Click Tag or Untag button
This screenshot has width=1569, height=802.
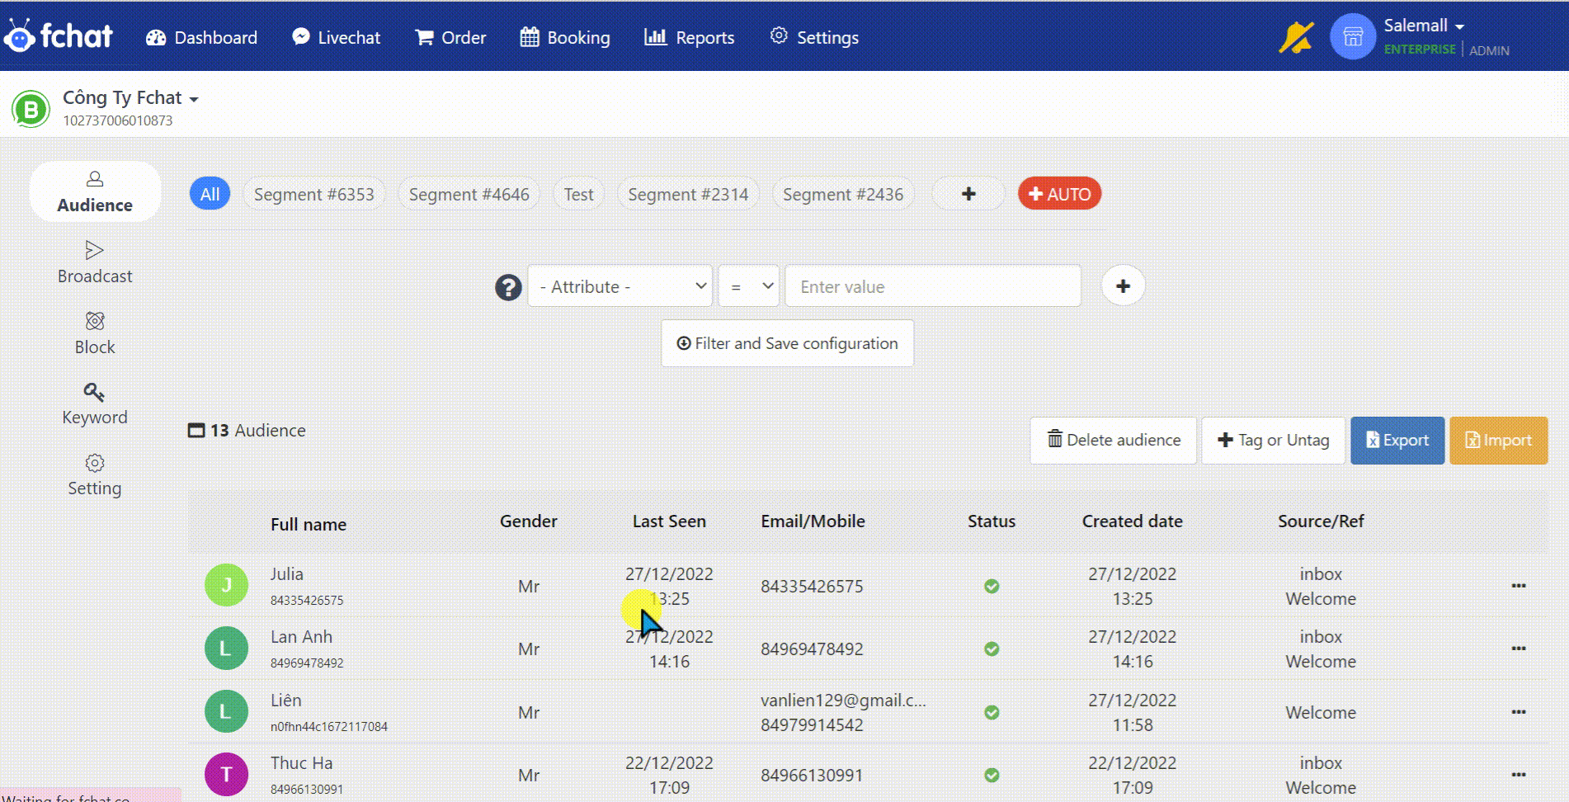click(x=1273, y=440)
